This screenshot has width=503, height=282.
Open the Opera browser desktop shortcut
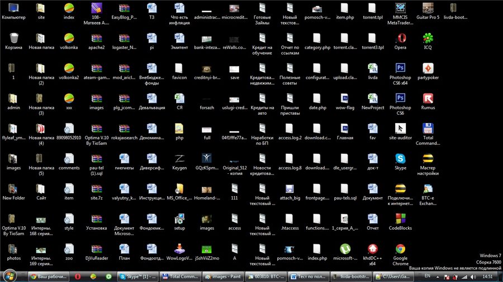point(400,38)
